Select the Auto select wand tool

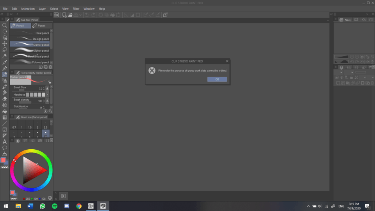pos(5,55)
